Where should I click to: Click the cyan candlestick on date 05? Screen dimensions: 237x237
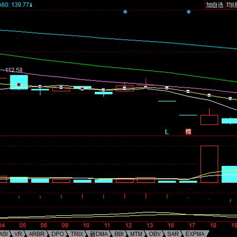pos(19,82)
